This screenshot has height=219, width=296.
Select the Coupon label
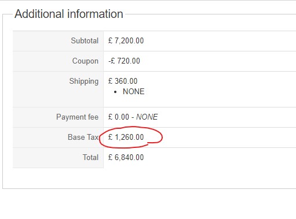point(85,61)
